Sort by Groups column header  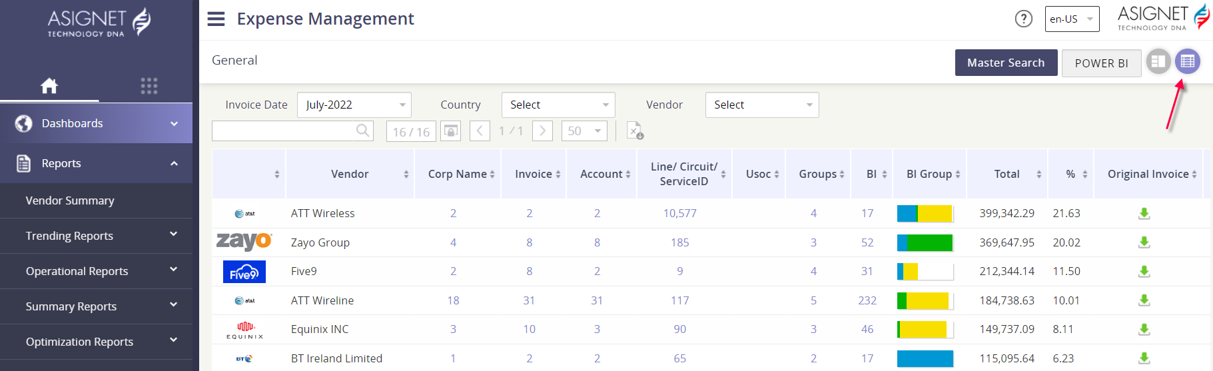click(x=818, y=174)
